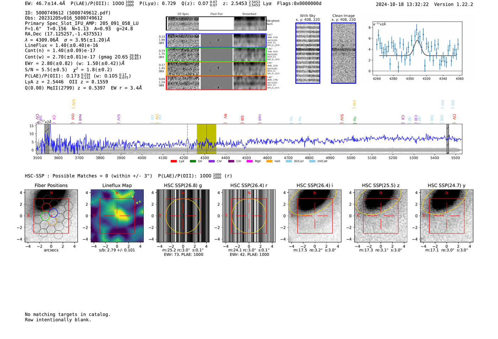Select the blue-outlined 2D fiber spectrum row

click(216, 41)
